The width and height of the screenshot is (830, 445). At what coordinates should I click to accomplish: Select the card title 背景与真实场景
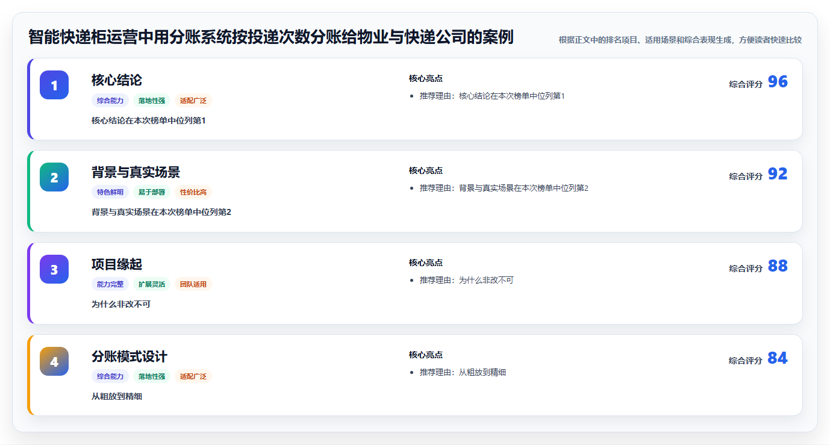(136, 172)
